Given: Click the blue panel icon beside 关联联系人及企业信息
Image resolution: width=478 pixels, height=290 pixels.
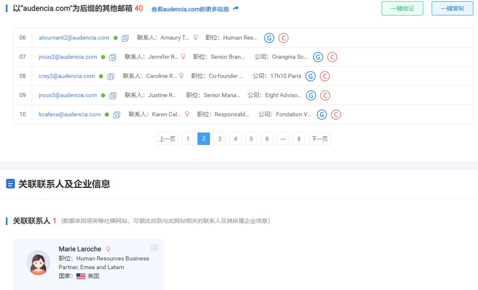Looking at the screenshot, I should point(10,184).
